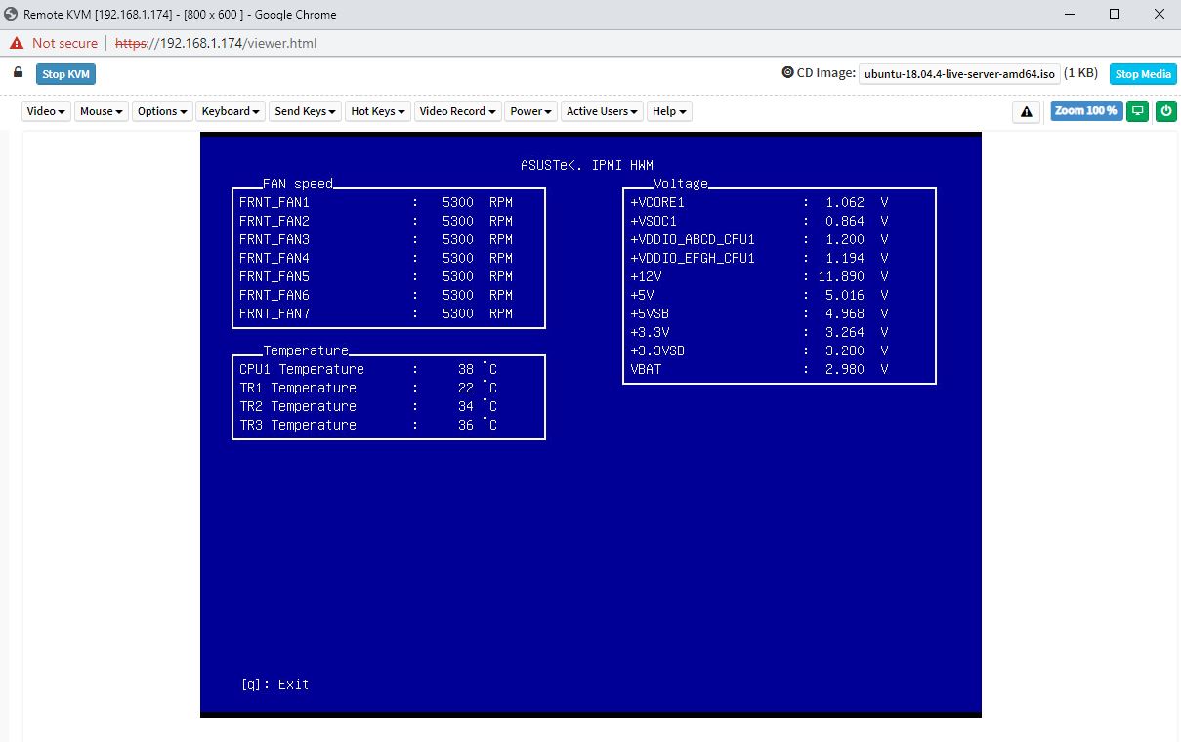Open the Options dropdown
This screenshot has height=742, width=1181.
coord(162,111)
